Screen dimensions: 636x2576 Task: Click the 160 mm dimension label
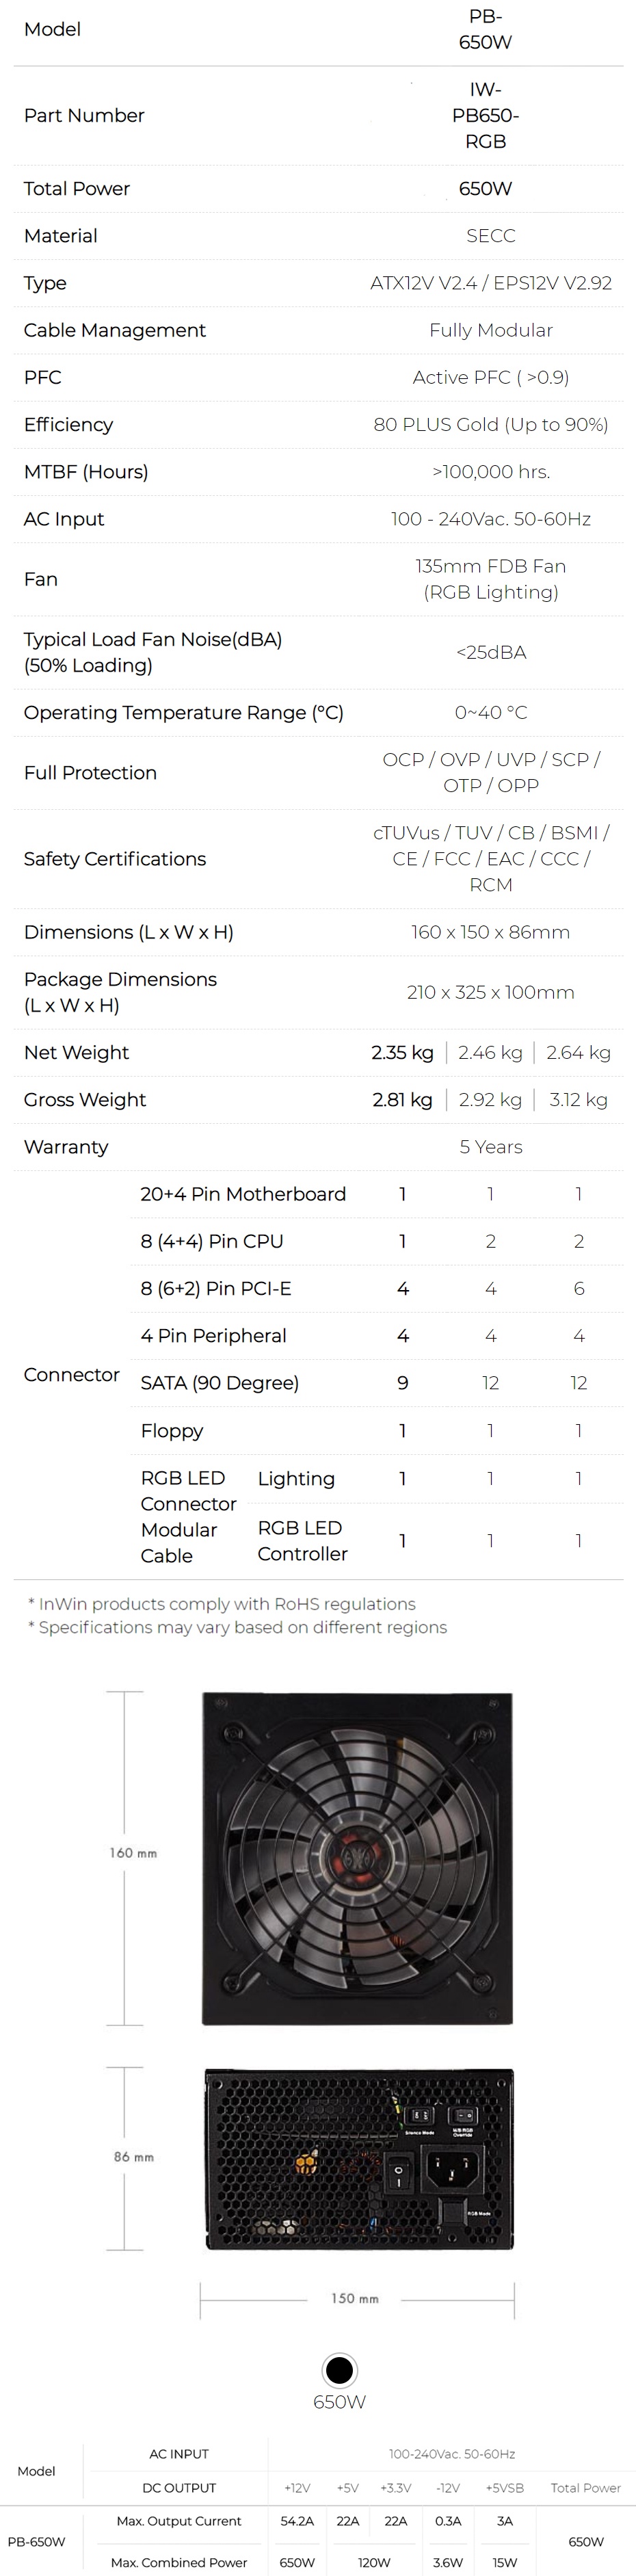[x=133, y=1853]
